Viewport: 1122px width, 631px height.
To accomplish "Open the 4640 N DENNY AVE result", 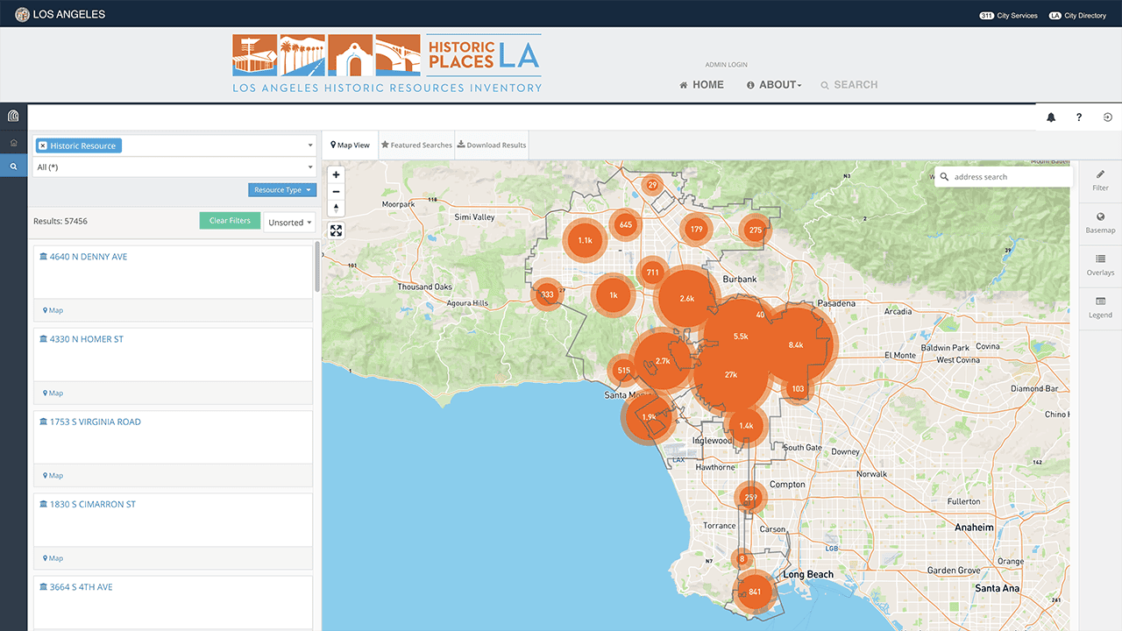I will pos(89,257).
